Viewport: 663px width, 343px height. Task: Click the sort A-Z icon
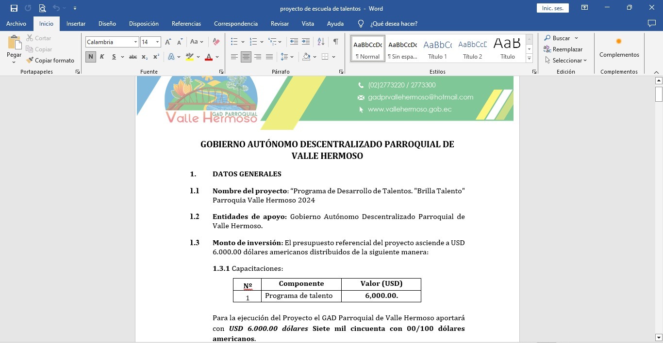[321, 42]
